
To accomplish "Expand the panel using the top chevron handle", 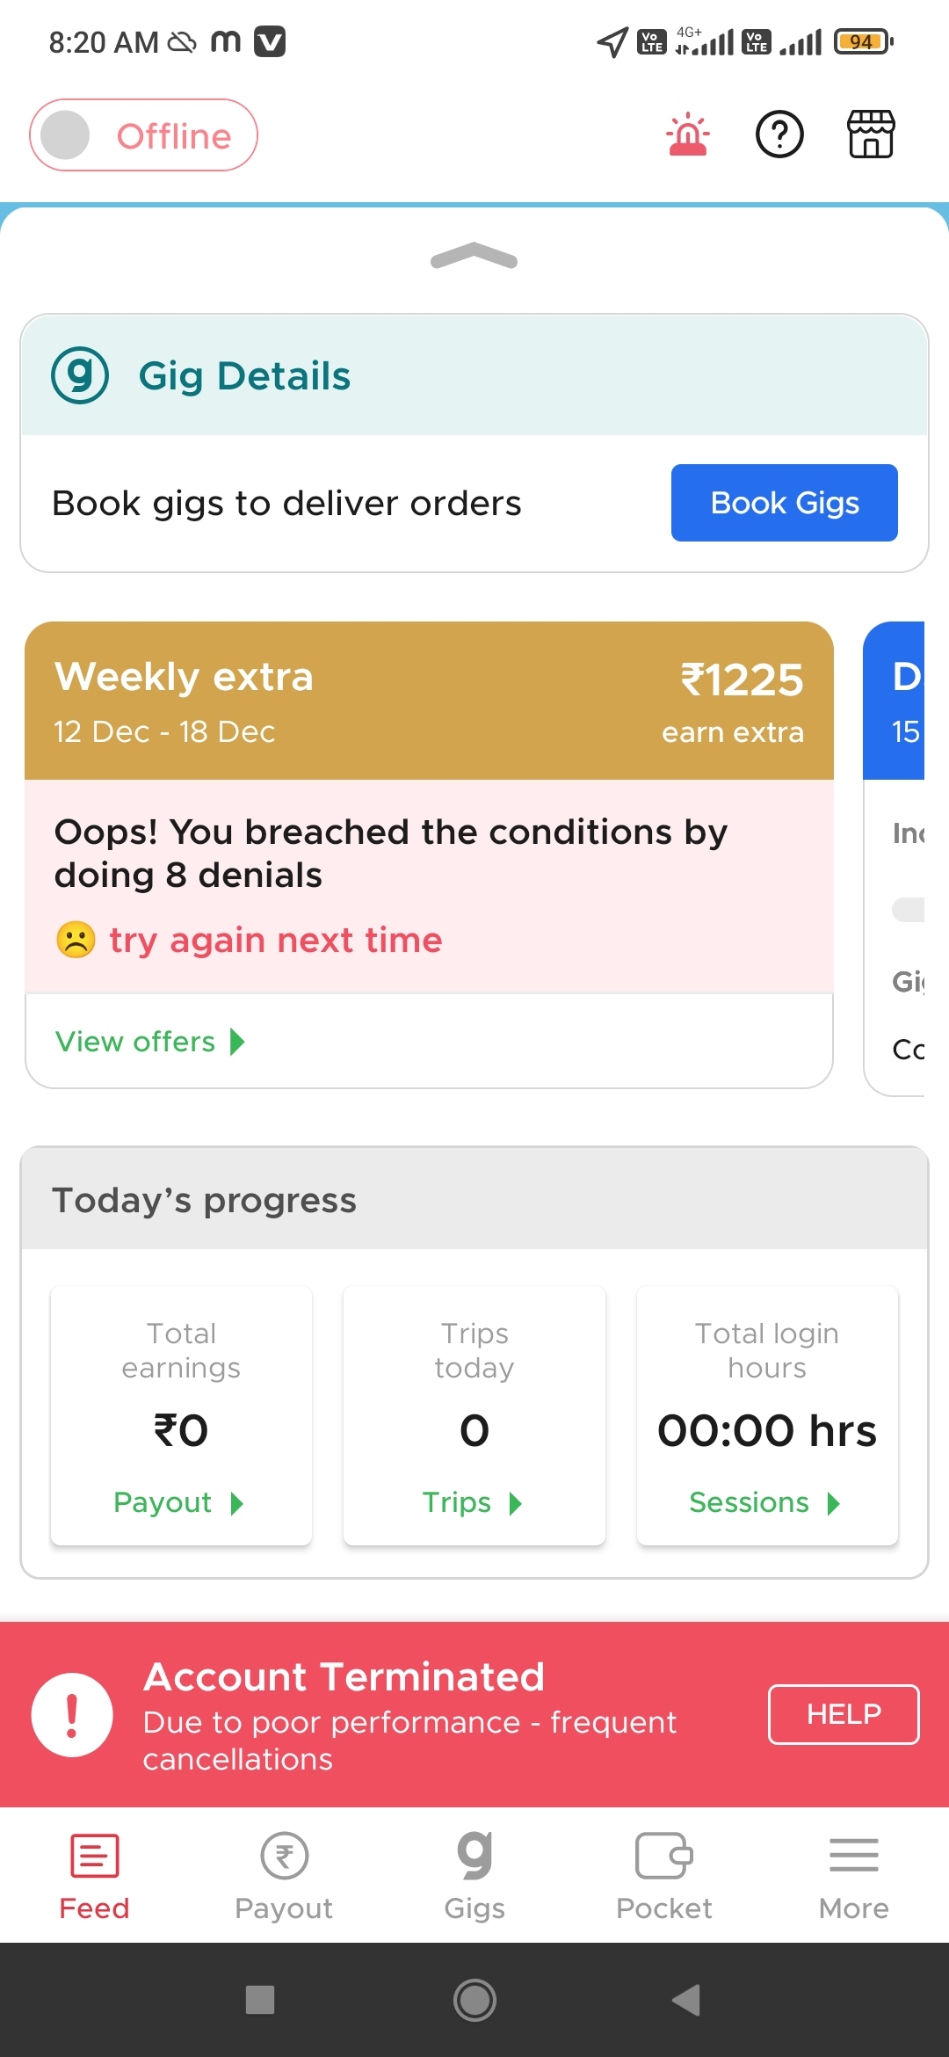I will click(474, 257).
